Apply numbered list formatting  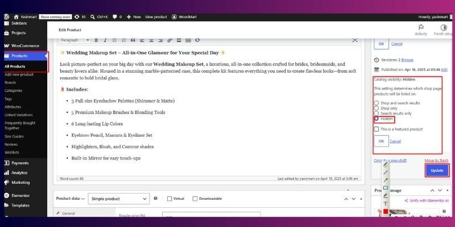123,40
